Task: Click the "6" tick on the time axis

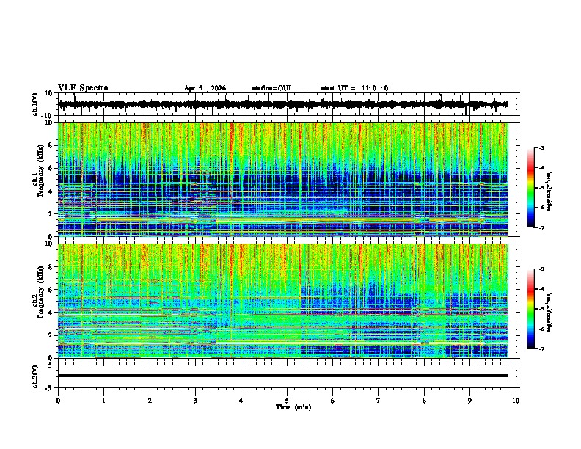Action: click(333, 401)
